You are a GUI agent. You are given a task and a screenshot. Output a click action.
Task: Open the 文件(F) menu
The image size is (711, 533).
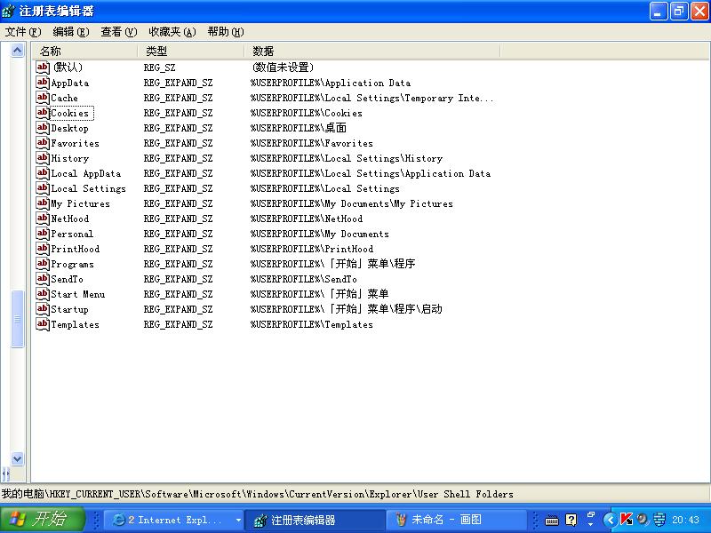23,32
